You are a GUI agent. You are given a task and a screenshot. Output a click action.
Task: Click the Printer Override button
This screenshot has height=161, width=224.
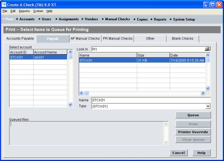[x=193, y=132]
